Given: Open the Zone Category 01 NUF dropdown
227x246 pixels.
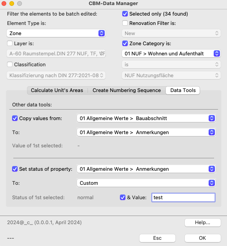Looking at the screenshot, I should (171, 54).
